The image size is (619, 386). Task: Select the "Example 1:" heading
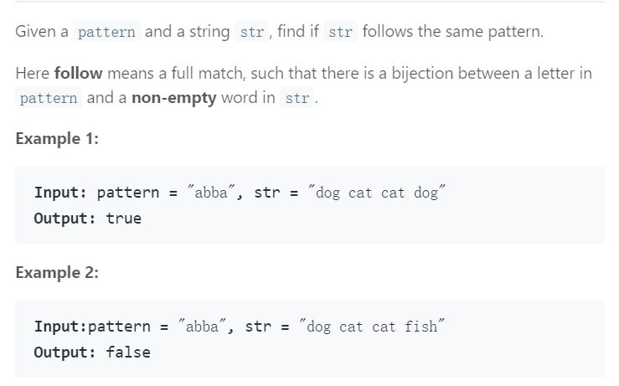pos(57,139)
